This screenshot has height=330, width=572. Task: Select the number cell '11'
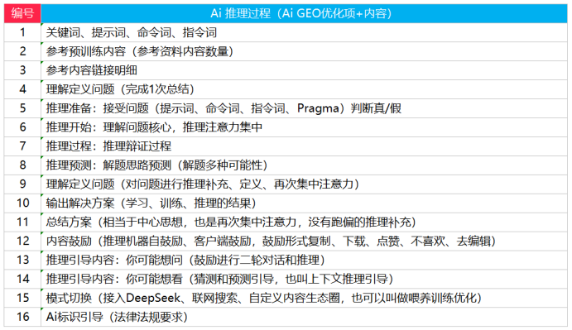(x=22, y=222)
